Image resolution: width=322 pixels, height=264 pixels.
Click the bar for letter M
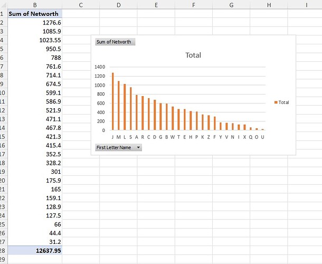[118, 106]
